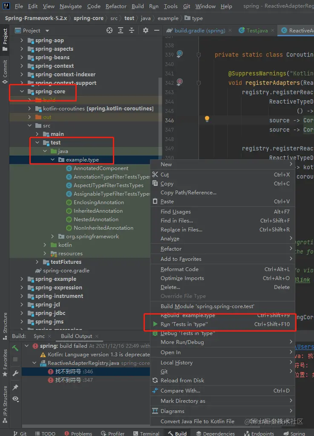
Task: Click the pin tab icon in Build panel
Action: 15,387
